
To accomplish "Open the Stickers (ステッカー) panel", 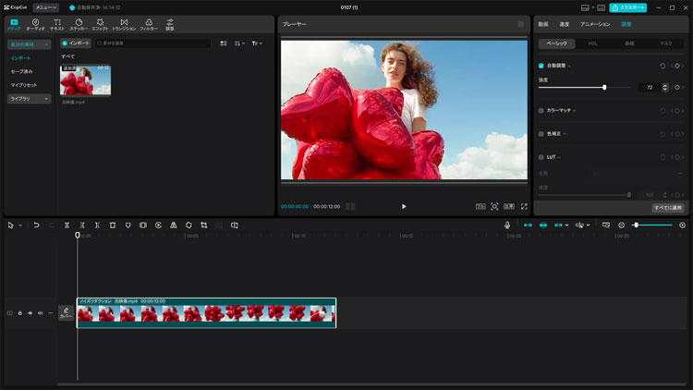I will [x=79, y=24].
